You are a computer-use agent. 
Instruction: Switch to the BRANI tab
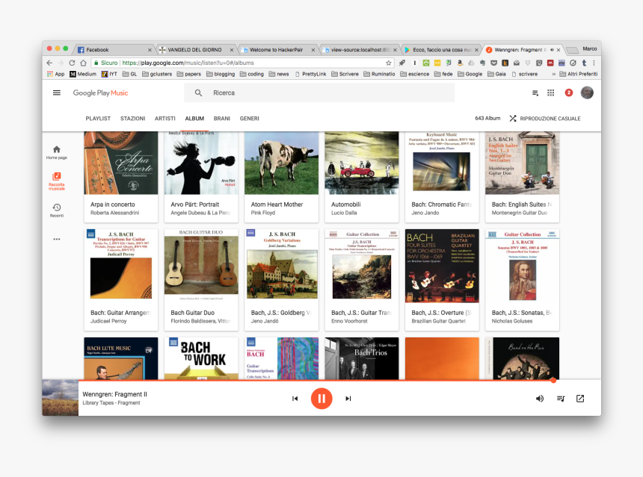coord(222,119)
